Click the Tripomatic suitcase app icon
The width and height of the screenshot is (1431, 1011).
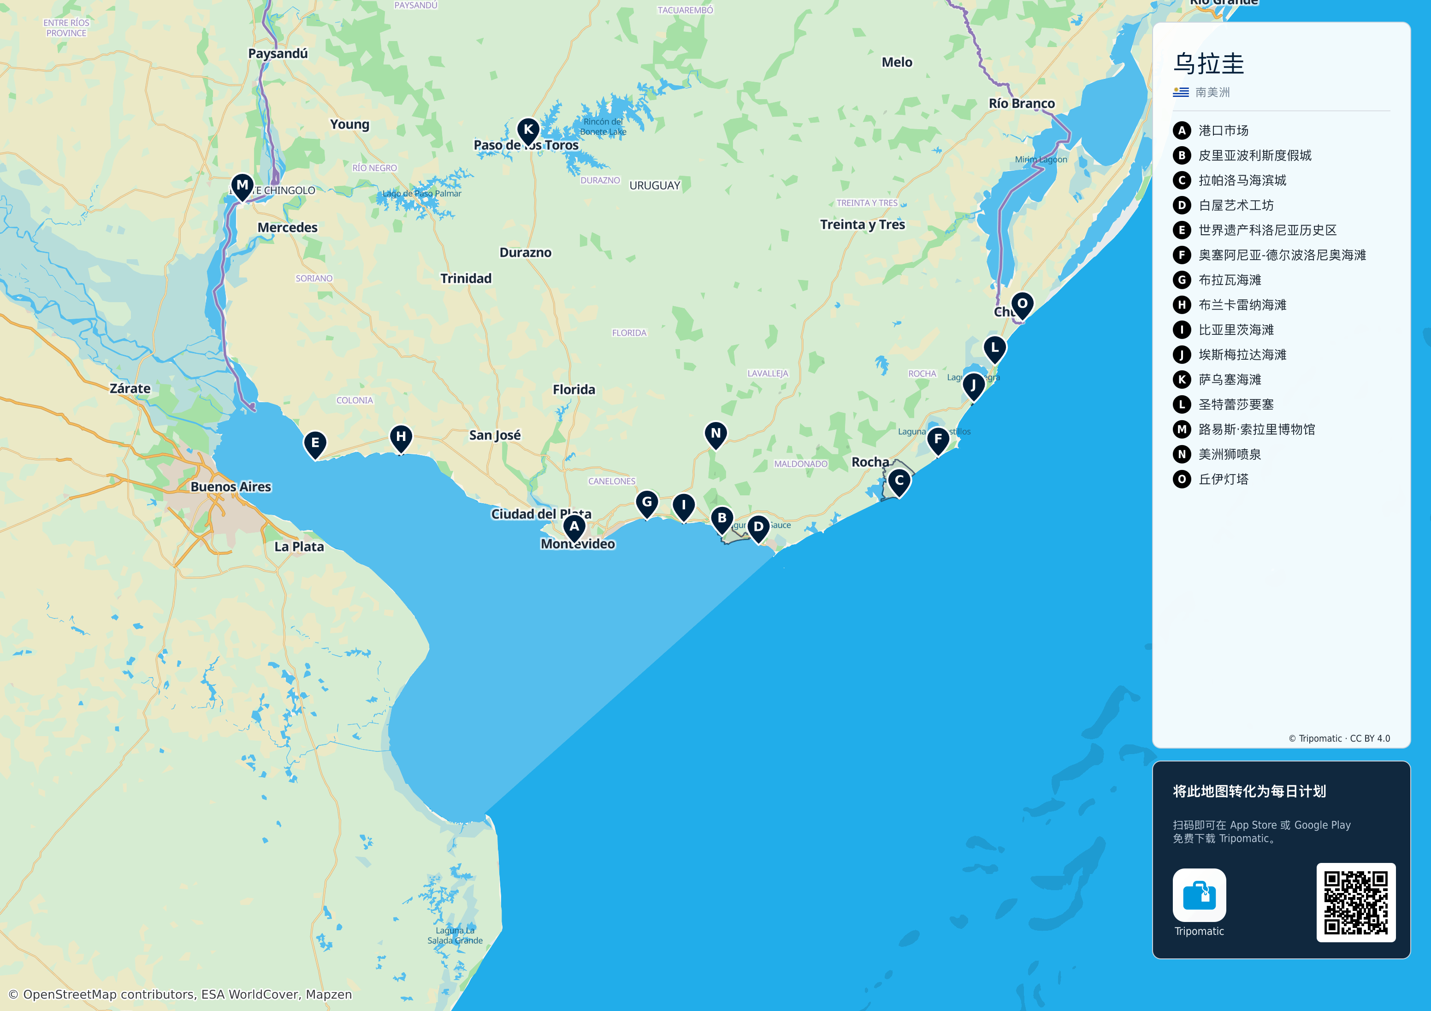(x=1199, y=895)
